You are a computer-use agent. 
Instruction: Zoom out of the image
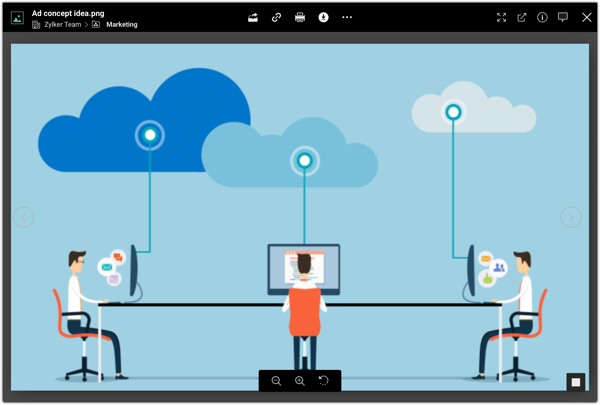[276, 381]
